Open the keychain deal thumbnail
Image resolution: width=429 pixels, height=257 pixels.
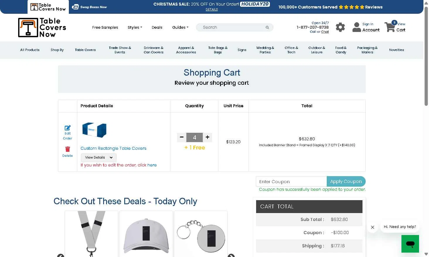[201, 234]
